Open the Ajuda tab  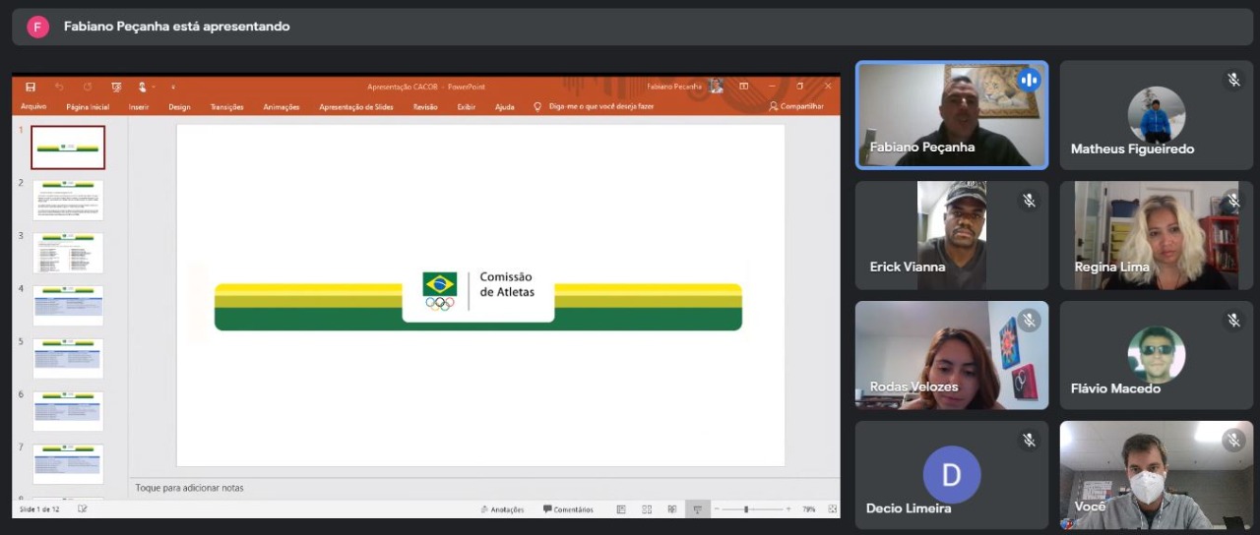pyautogui.click(x=504, y=106)
